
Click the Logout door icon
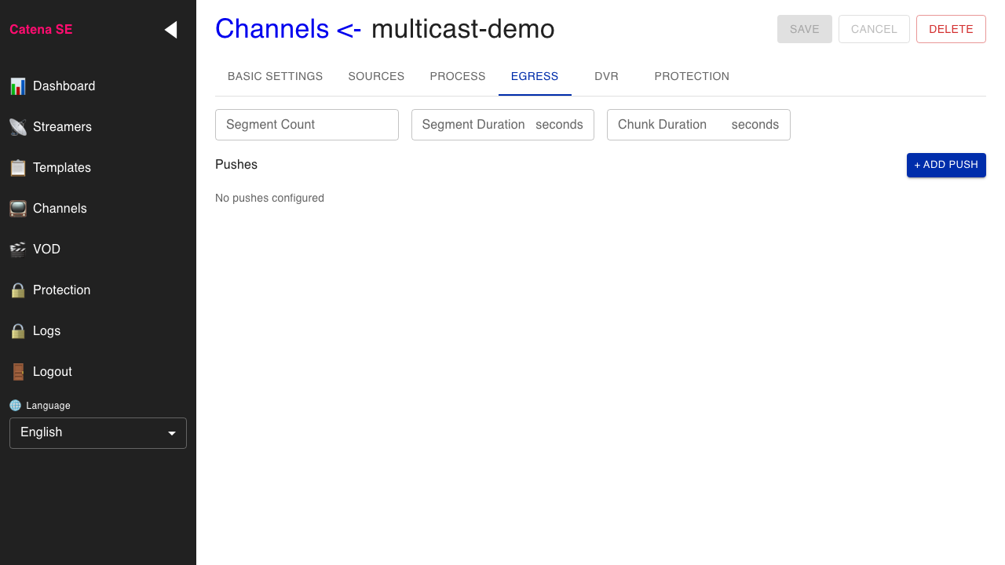tap(17, 372)
